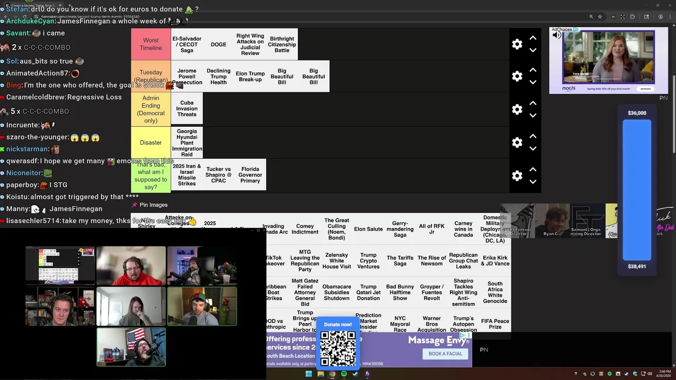Image resolution: width=676 pixels, height=380 pixels.
Task: Select Jerome Powell Persecution tile
Action: (x=187, y=77)
